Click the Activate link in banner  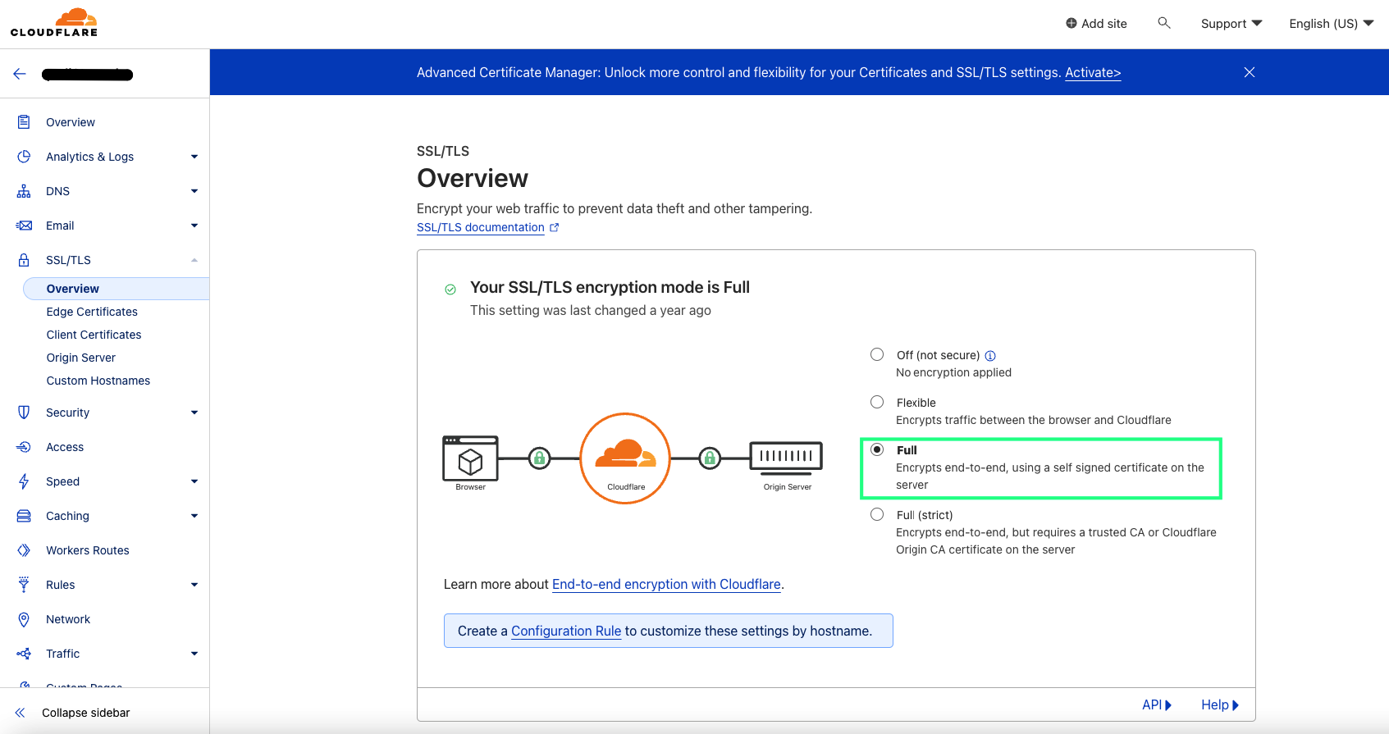(1093, 72)
